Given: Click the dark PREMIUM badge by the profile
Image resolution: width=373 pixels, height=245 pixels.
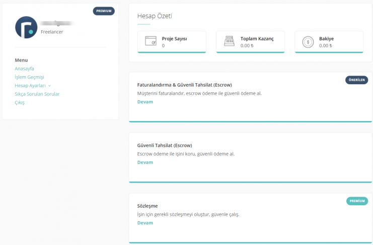Looking at the screenshot, I should click(104, 11).
